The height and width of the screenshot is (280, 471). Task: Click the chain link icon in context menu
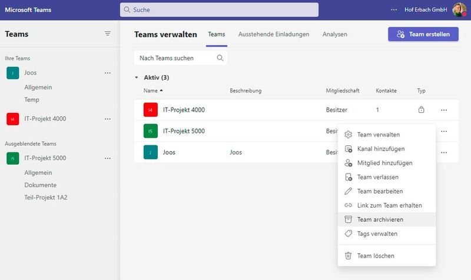coord(348,205)
